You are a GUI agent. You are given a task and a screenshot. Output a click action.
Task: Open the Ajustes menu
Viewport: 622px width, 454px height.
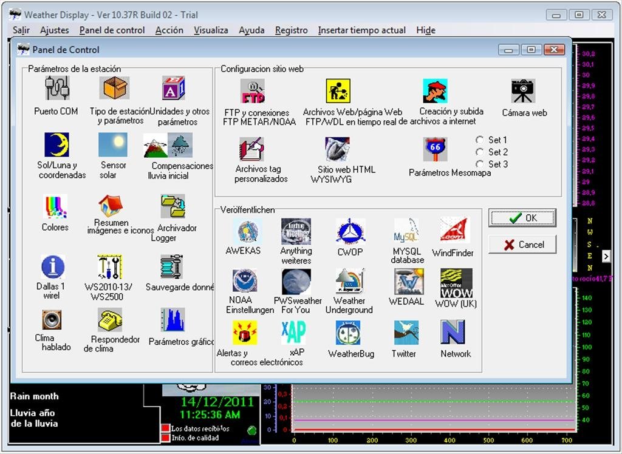coord(54,30)
